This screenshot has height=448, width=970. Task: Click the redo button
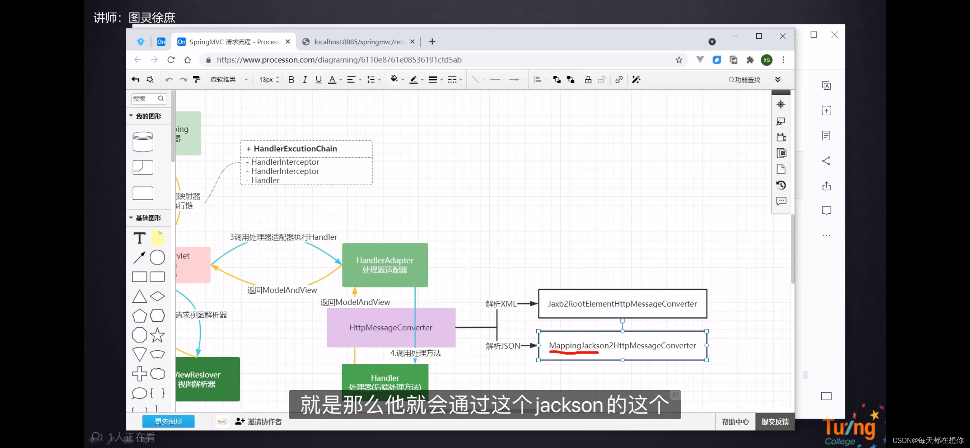coord(183,80)
